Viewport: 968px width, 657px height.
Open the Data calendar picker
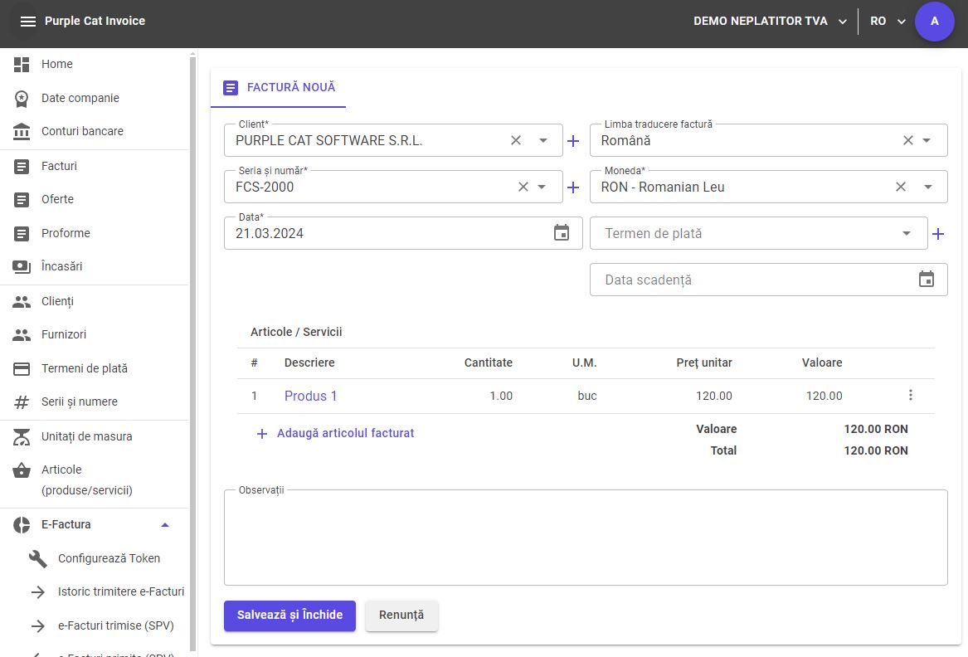click(x=562, y=233)
